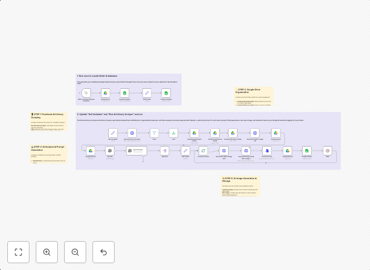Screen dimensions: 370x270
Task: Click the STEP 2 Google Drive Organization note
Action: 254,97
